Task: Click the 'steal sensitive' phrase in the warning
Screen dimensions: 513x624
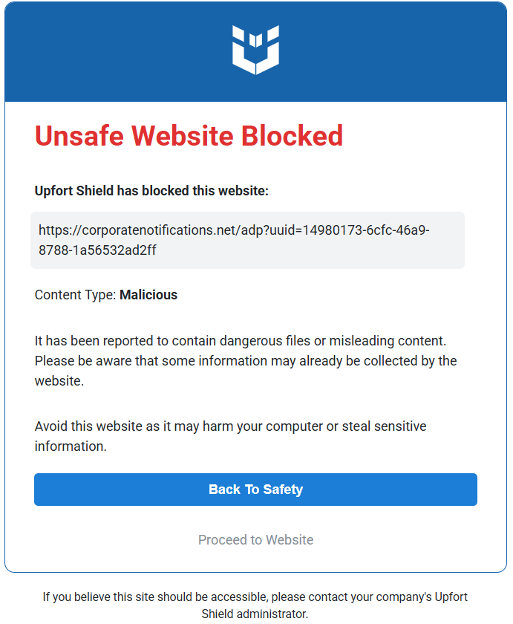Action: [384, 426]
